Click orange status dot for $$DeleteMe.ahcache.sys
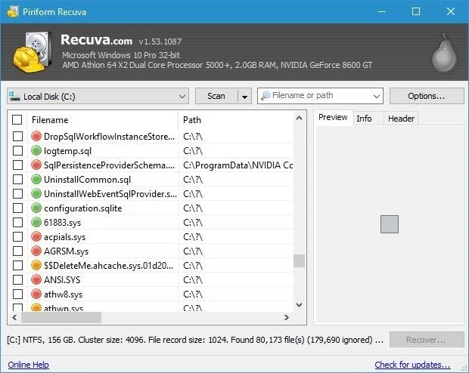Image resolution: width=469 pixels, height=373 pixels. [x=36, y=265]
